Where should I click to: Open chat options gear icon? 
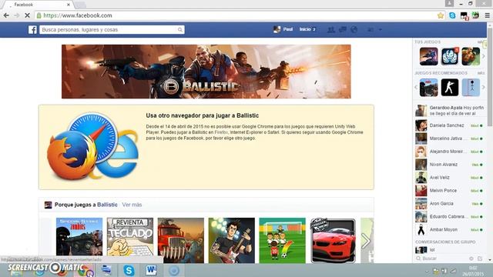471,259
